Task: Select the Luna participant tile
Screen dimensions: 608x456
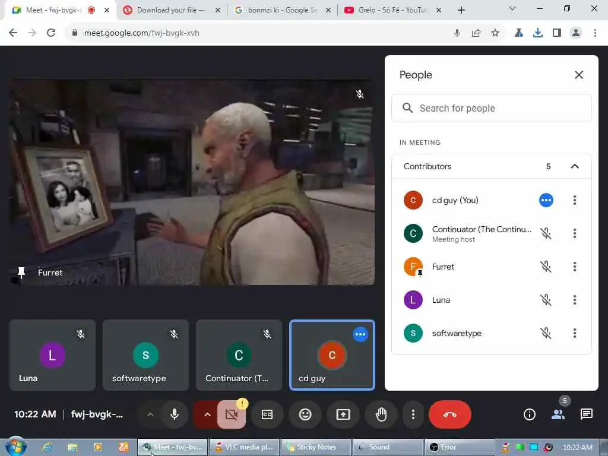Action: 52,355
